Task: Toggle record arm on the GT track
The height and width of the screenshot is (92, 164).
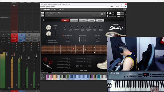Action: [x=16, y=42]
